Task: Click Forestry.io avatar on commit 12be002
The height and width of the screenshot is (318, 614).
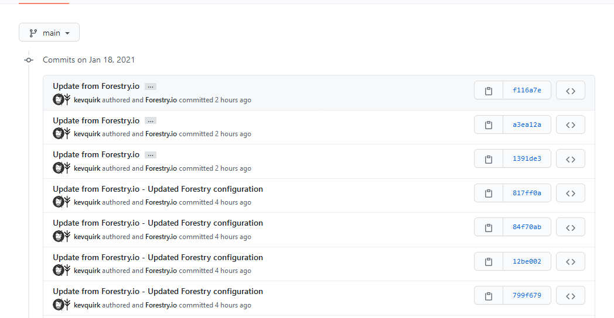Action: [x=67, y=271]
